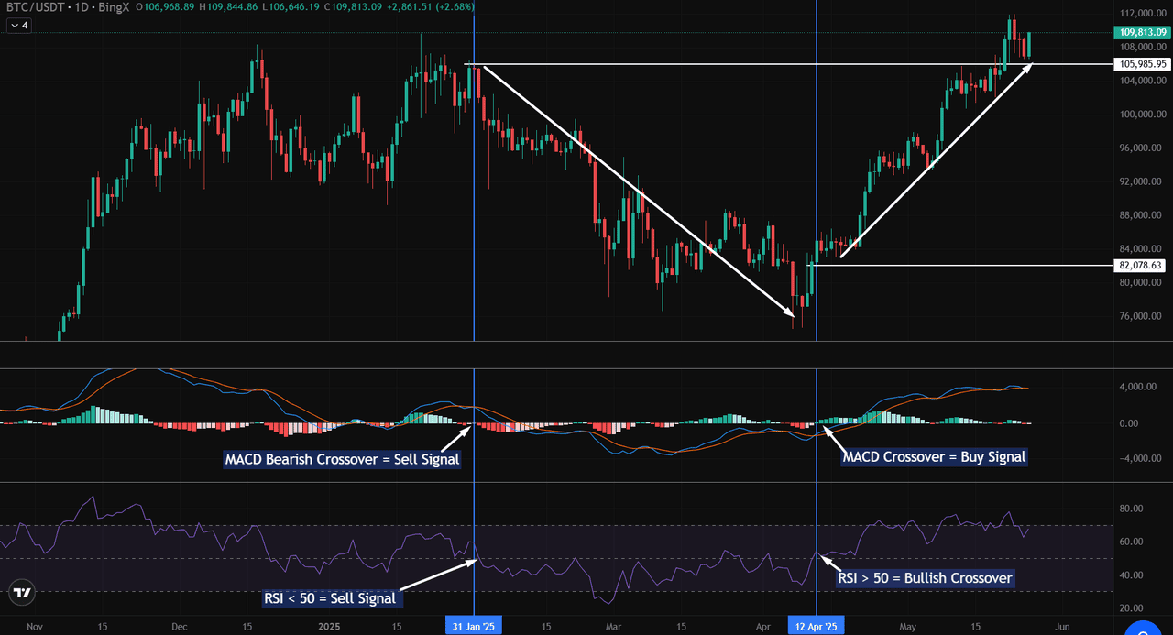Click the 1D interval text in chart title
The width and height of the screenshot is (1173, 635).
click(x=92, y=7)
